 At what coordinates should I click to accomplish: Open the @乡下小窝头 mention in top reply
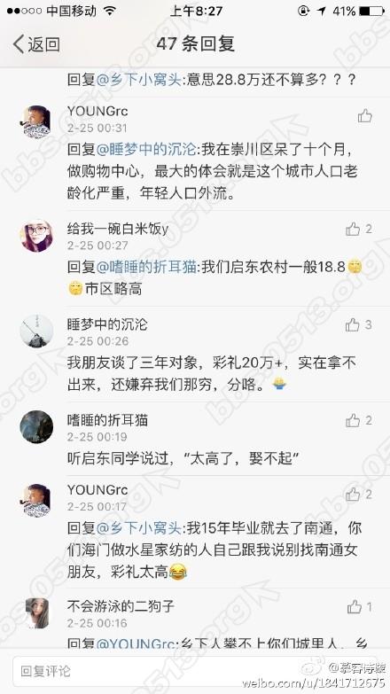click(138, 80)
